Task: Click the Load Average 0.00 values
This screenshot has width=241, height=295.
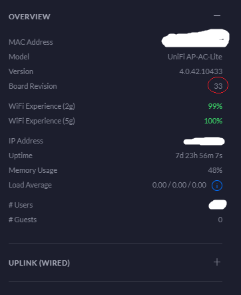Action: click(x=179, y=185)
